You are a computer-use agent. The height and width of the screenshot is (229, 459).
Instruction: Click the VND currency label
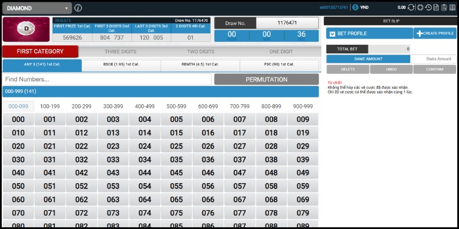[364, 7]
